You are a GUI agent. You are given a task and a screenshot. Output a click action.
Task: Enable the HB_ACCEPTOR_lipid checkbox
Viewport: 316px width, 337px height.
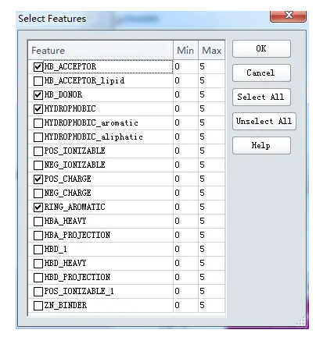pos(38,81)
